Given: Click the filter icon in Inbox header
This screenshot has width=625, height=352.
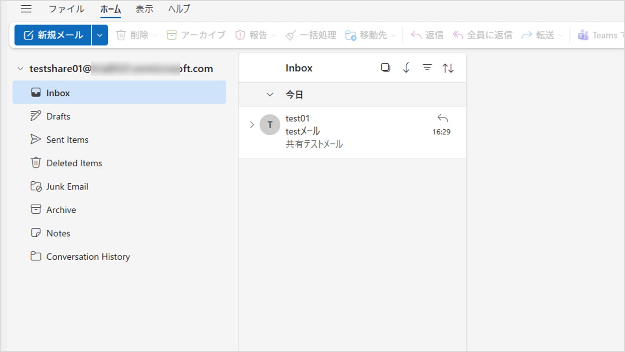Looking at the screenshot, I should pyautogui.click(x=427, y=68).
